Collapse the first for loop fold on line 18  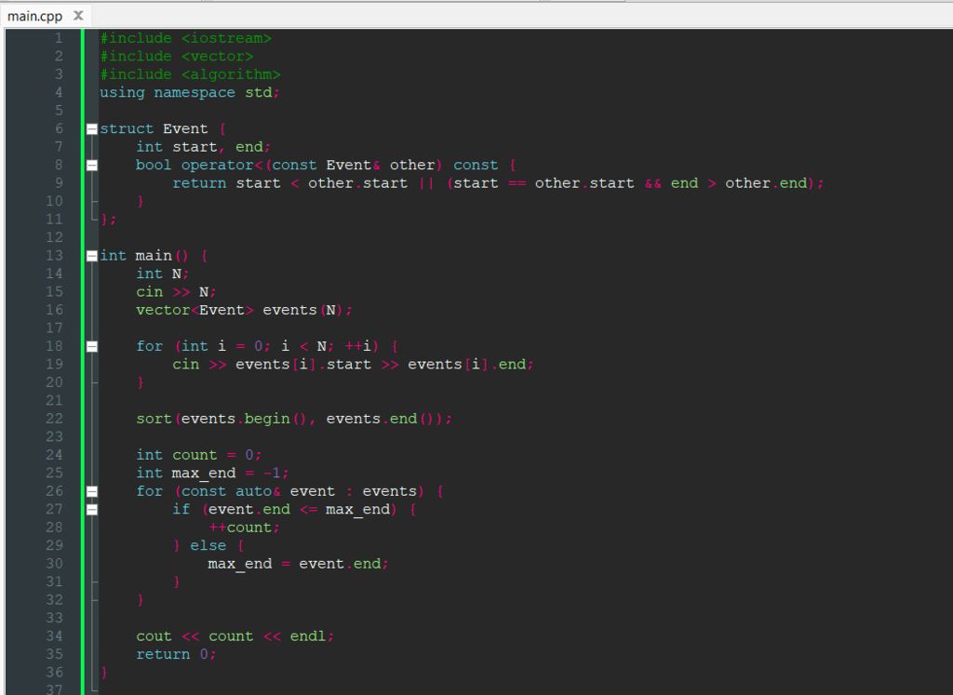[92, 346]
